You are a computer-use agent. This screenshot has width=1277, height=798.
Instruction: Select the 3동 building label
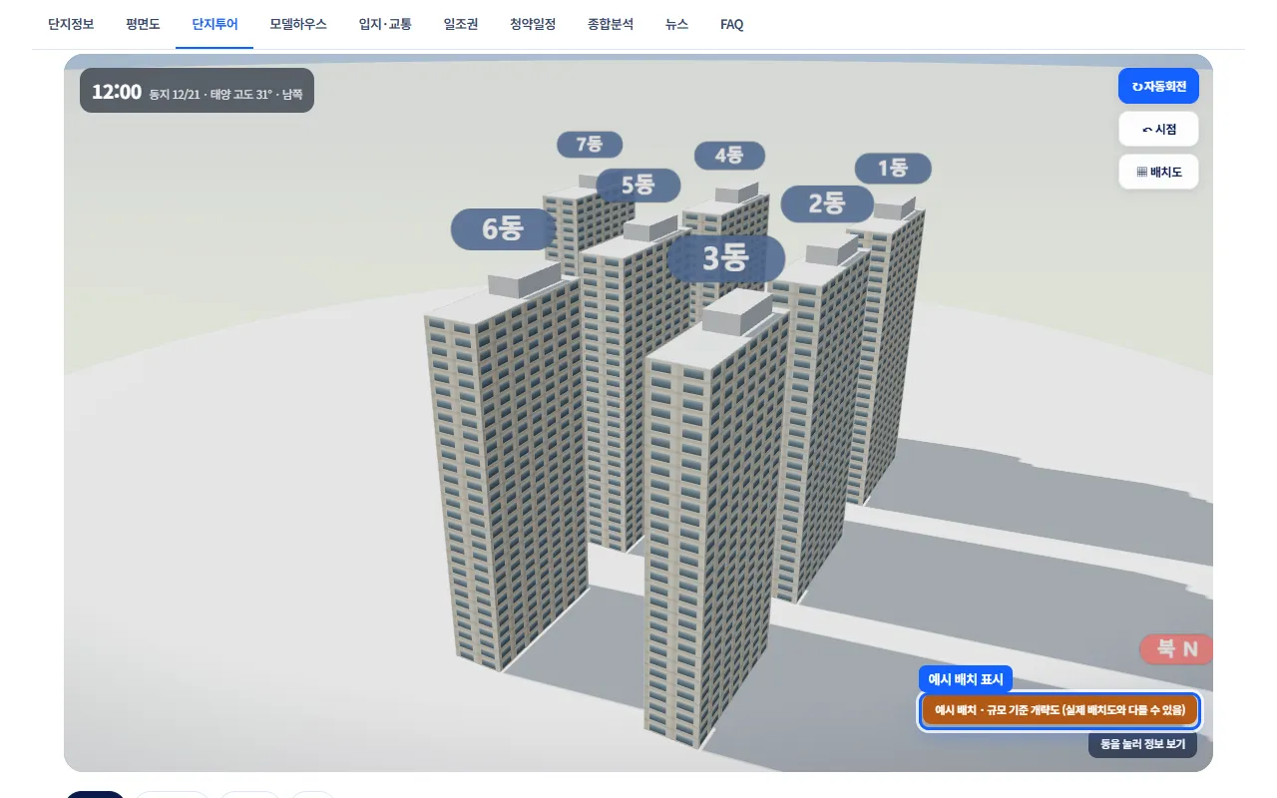[x=725, y=258]
